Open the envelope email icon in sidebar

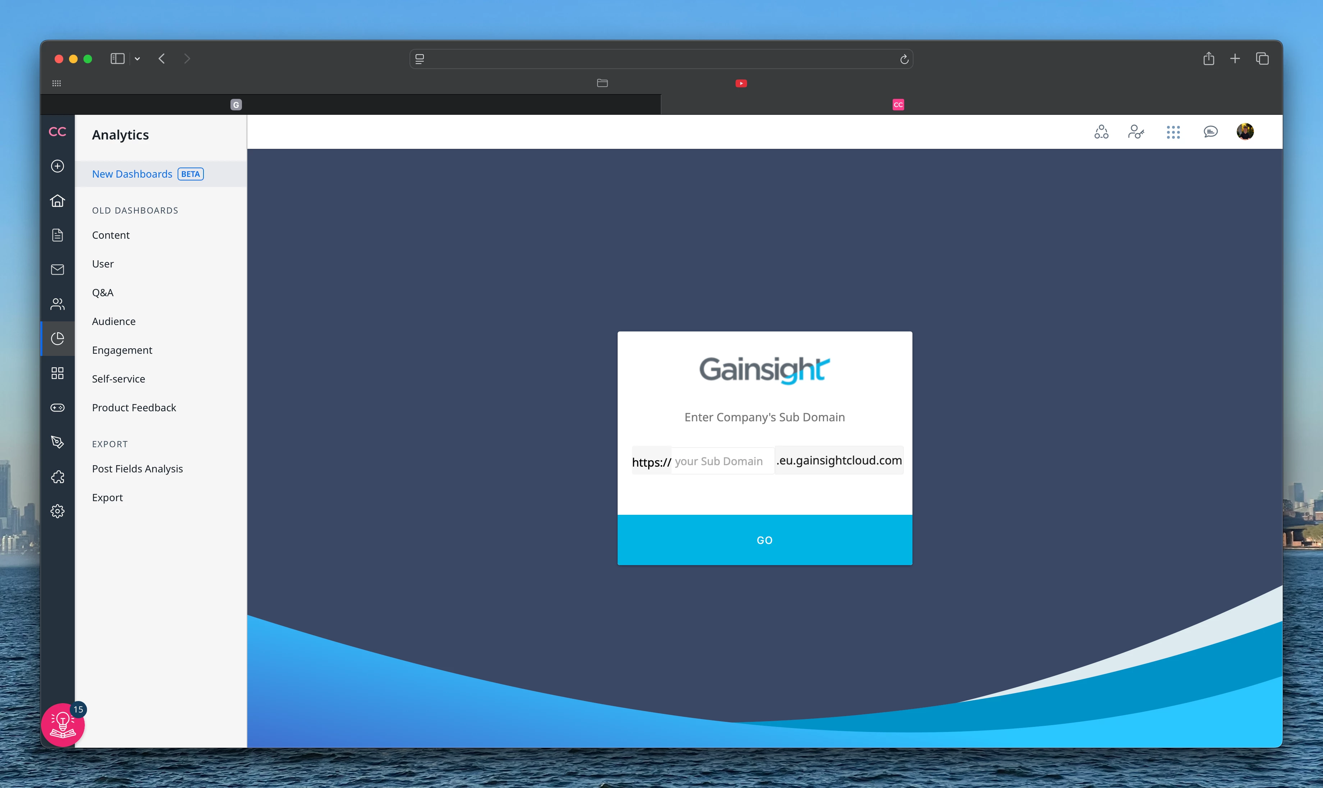57,270
